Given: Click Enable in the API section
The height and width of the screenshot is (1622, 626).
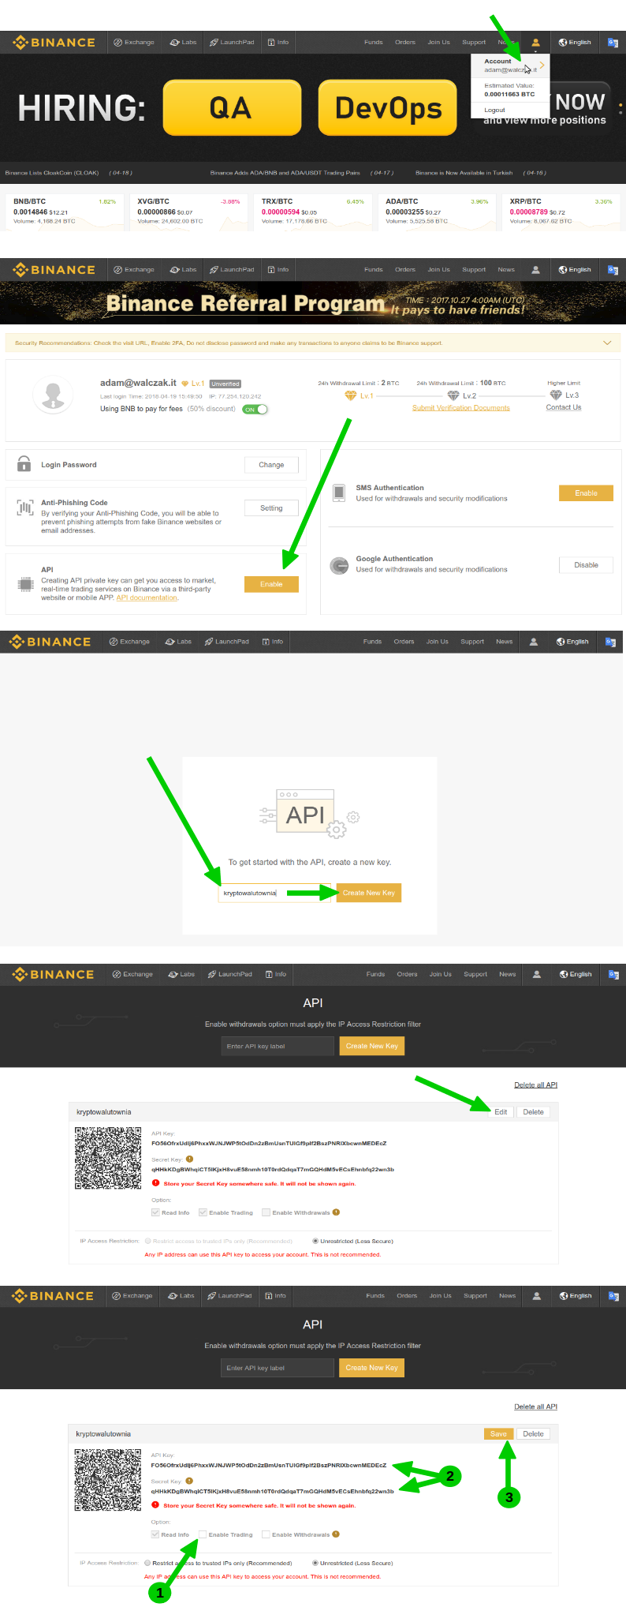Looking at the screenshot, I should coord(271,584).
